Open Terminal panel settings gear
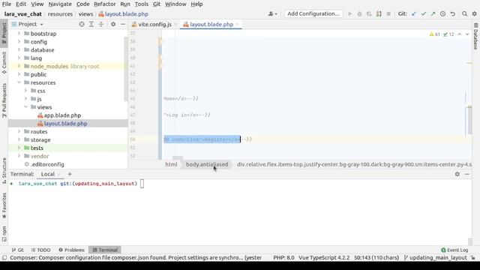Viewport: 480px width, 270px height. point(457,174)
